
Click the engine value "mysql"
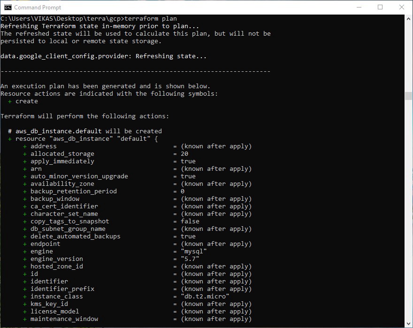[x=193, y=252]
